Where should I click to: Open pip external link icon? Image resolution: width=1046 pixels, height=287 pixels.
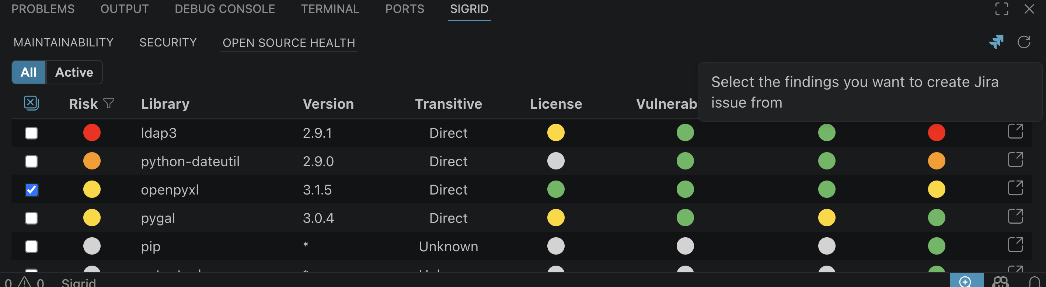pyautogui.click(x=1015, y=245)
